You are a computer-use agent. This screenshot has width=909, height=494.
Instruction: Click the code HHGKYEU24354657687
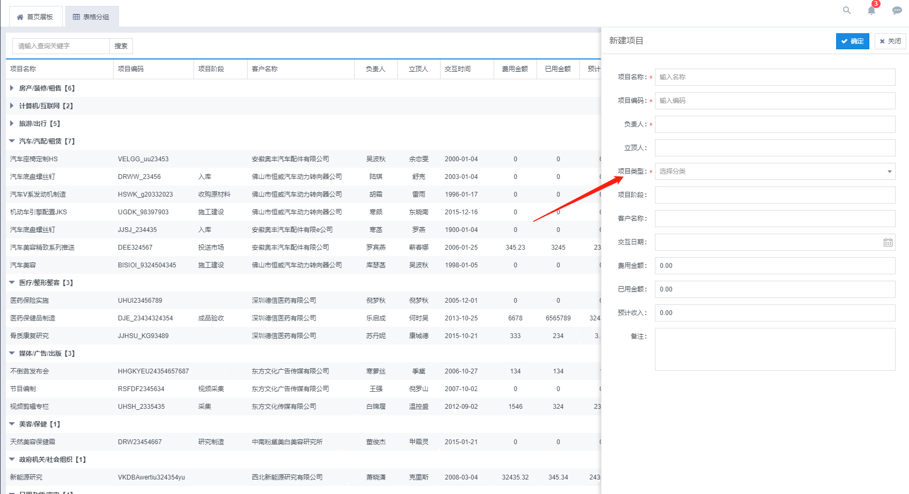tap(153, 371)
